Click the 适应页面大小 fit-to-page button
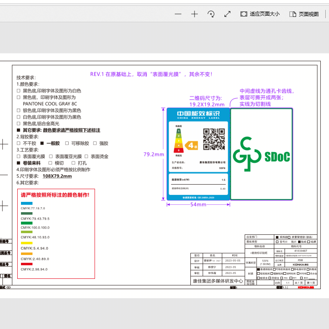Image resolution: width=329 pixels, height=329 pixels. tap(260, 14)
